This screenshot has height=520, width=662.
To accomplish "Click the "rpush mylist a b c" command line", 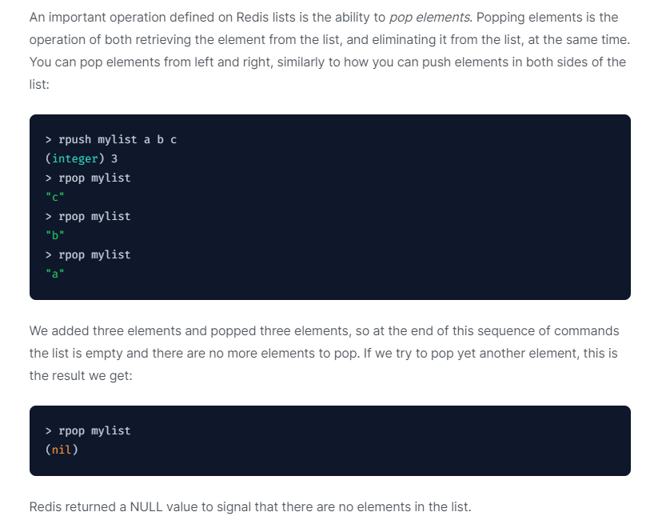I will coord(111,140).
